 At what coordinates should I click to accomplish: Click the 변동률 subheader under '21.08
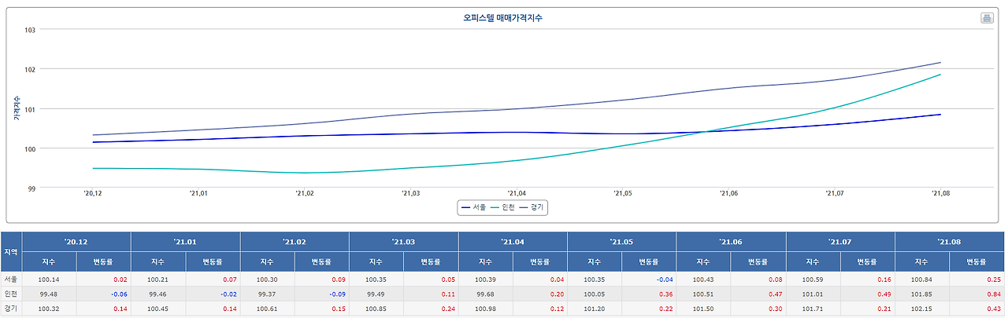[x=976, y=261]
